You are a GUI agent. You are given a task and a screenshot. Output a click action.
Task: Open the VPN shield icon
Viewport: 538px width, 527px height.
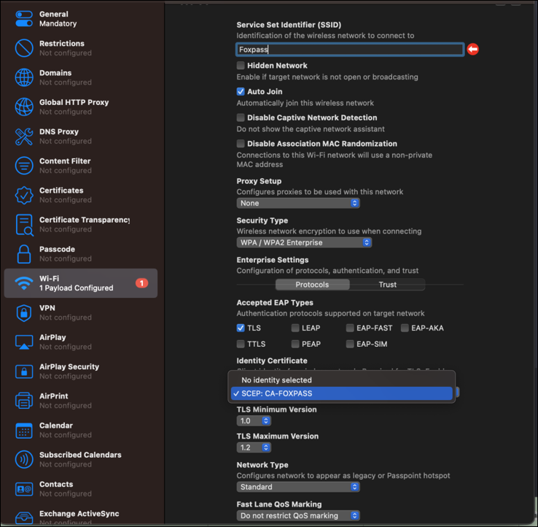24,312
